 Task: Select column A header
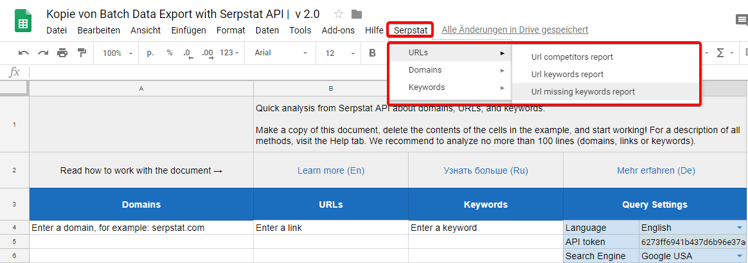tap(141, 88)
